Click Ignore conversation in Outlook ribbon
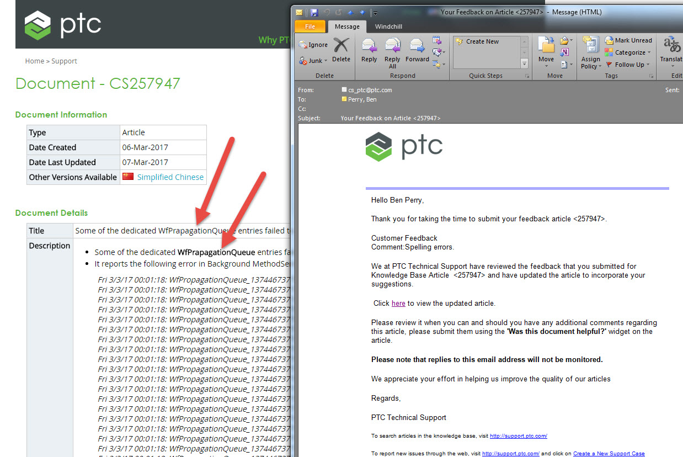Viewport: 683px width, 457px height. [313, 45]
